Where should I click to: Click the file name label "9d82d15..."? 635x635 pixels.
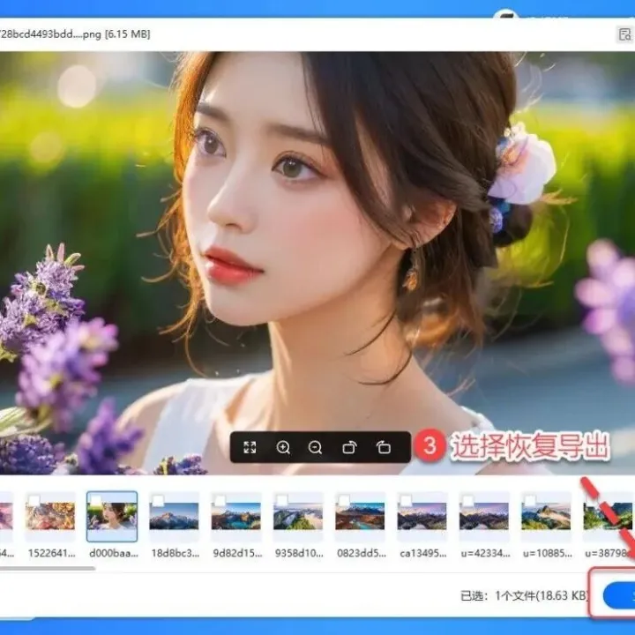pyautogui.click(x=237, y=553)
